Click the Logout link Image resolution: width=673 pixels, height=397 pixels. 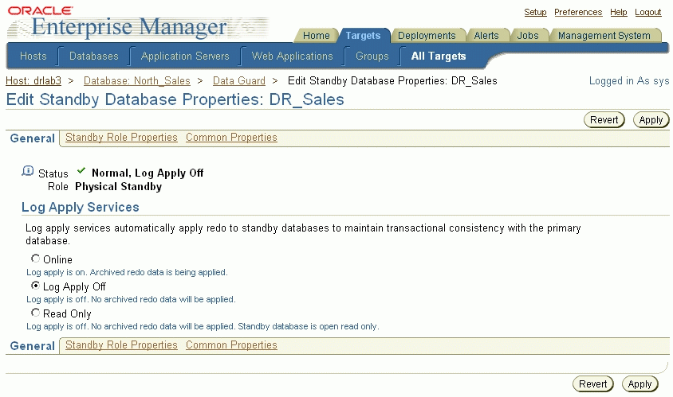point(647,12)
